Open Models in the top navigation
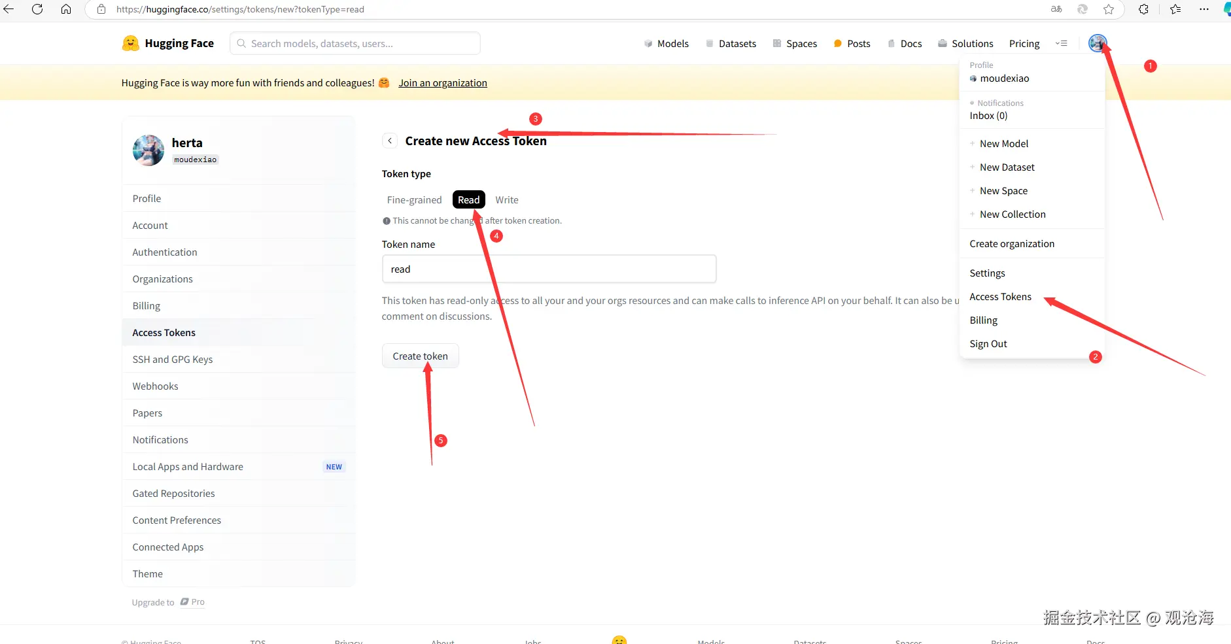 click(x=666, y=43)
